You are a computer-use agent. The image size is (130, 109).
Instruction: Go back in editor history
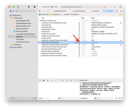point(43,11)
